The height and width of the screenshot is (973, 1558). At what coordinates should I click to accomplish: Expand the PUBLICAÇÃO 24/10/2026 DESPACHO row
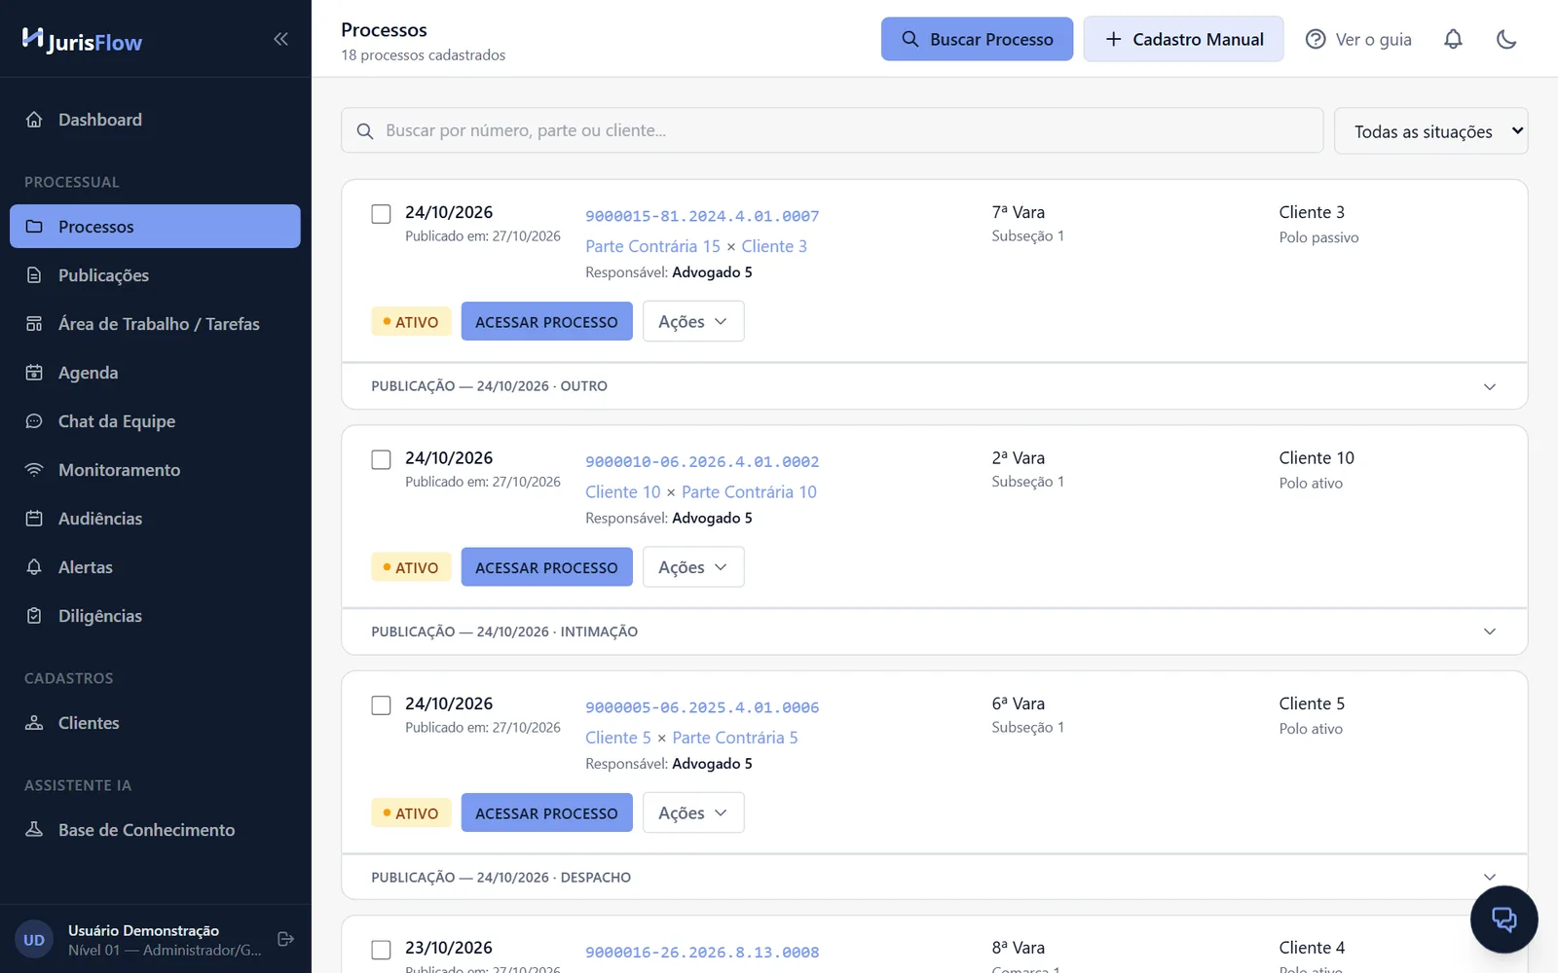pos(934,877)
